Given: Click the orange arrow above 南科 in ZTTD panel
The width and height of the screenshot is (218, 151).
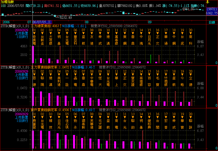Looking at the screenshot, I should [191, 33].
